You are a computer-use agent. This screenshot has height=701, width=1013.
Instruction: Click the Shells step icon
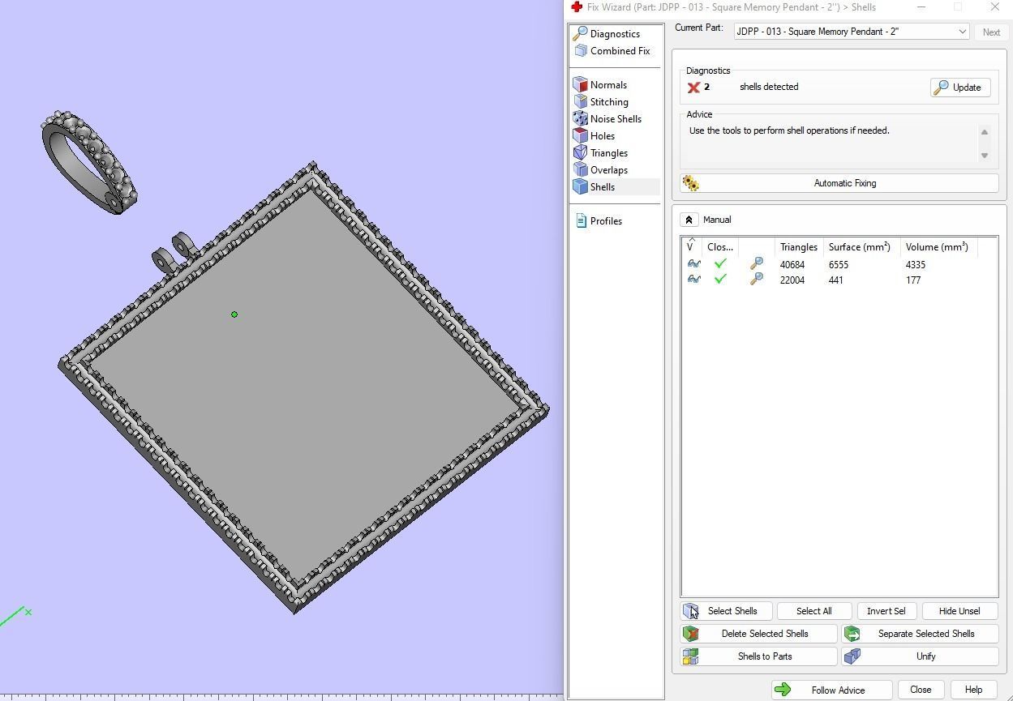[x=580, y=187]
